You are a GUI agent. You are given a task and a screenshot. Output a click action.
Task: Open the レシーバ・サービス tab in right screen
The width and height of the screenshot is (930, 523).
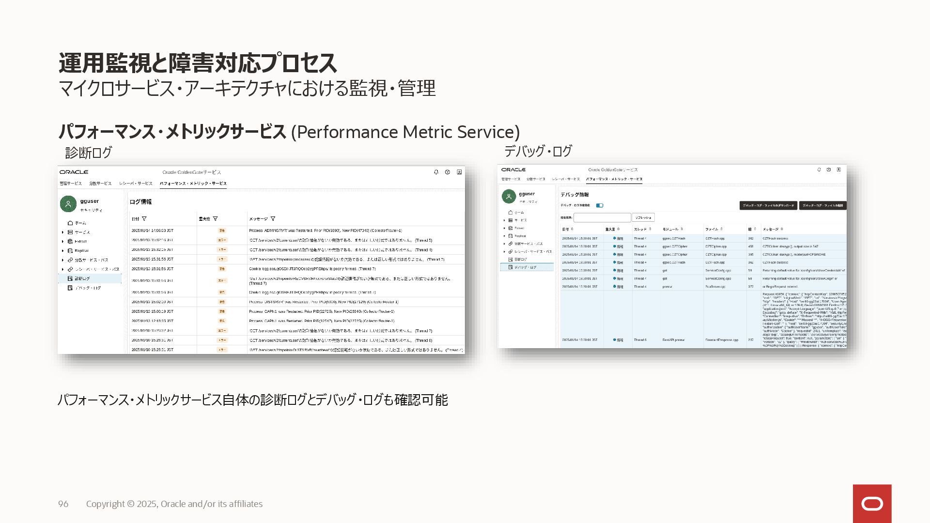566,179
